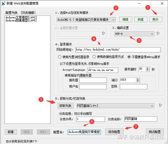168x144 pixels.
Task: Increase the request timeout value
Action: pyautogui.click(x=148, y=68)
